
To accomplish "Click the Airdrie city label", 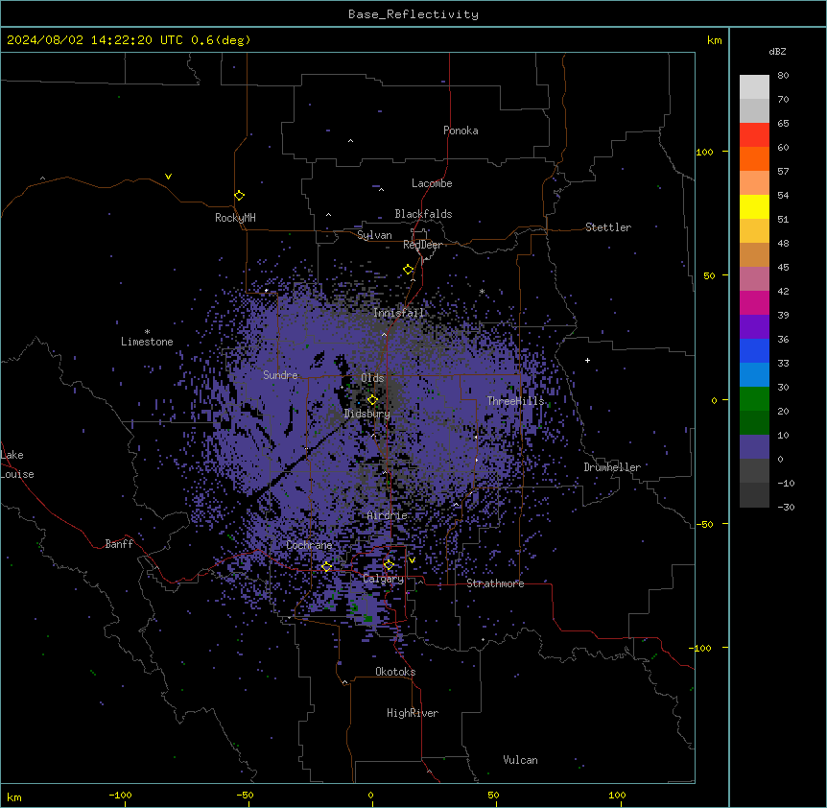I will (388, 515).
